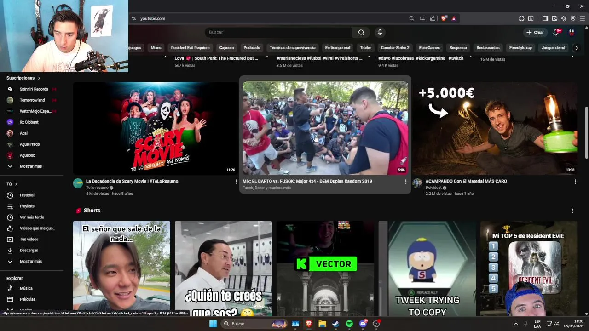Screen dimensions: 589x331
Task: Open Brave Shields lion icon
Action: click(444, 18)
